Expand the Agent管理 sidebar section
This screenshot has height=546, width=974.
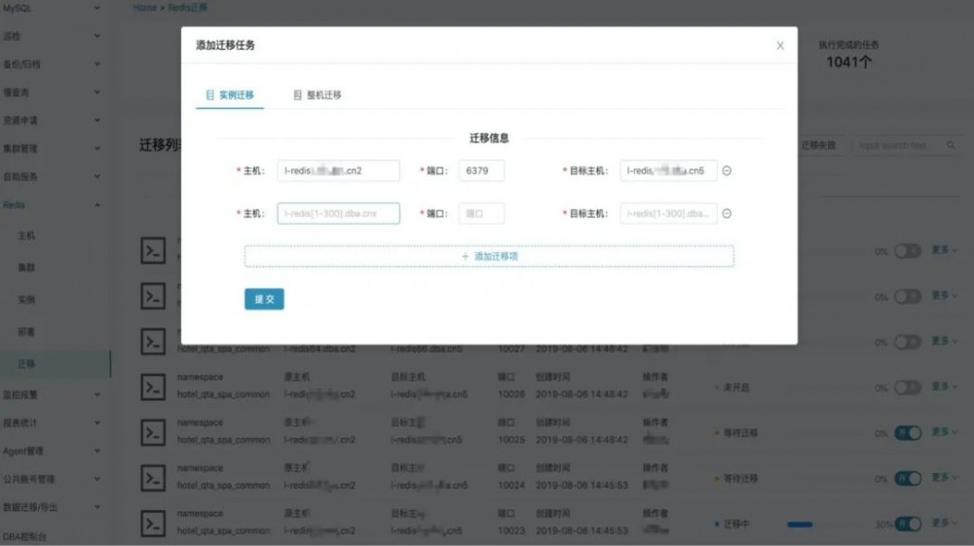(x=53, y=451)
